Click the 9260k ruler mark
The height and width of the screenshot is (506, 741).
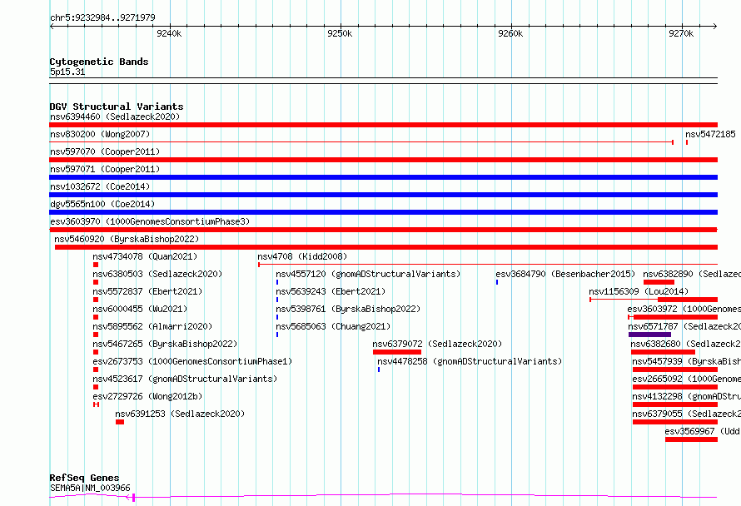[x=511, y=33]
